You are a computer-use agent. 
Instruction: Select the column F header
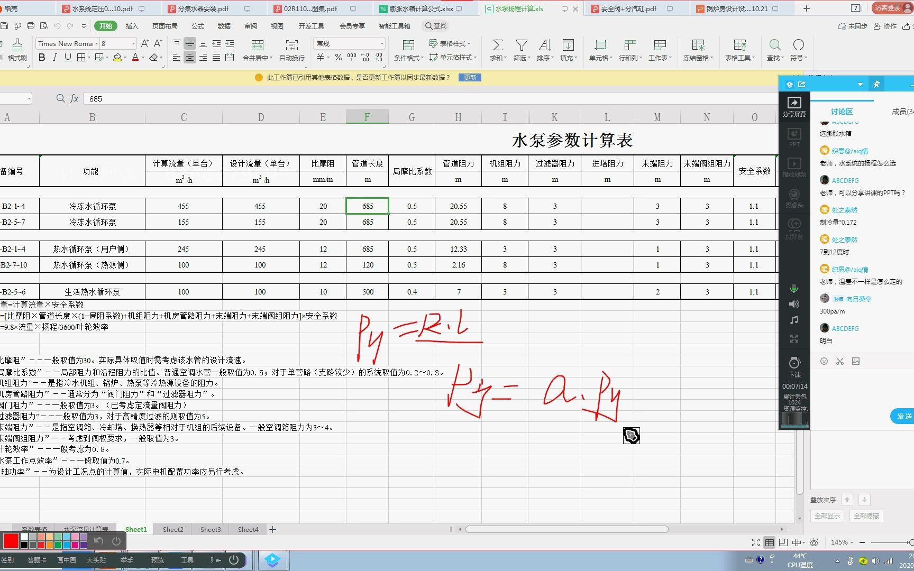coord(367,117)
